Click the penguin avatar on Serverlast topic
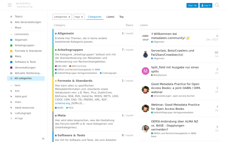The height and width of the screenshot is (142, 227). [x=145, y=54]
